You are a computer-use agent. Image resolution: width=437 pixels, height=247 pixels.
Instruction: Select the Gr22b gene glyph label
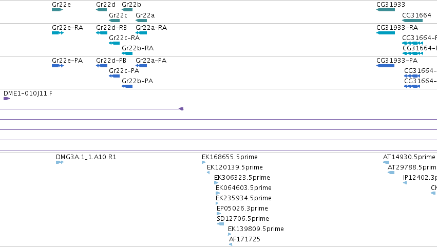(131, 5)
